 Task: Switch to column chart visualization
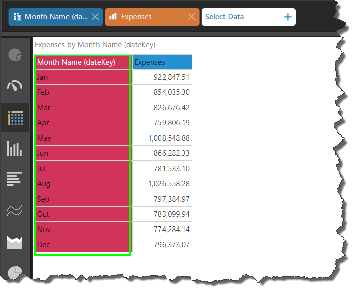pos(15,149)
